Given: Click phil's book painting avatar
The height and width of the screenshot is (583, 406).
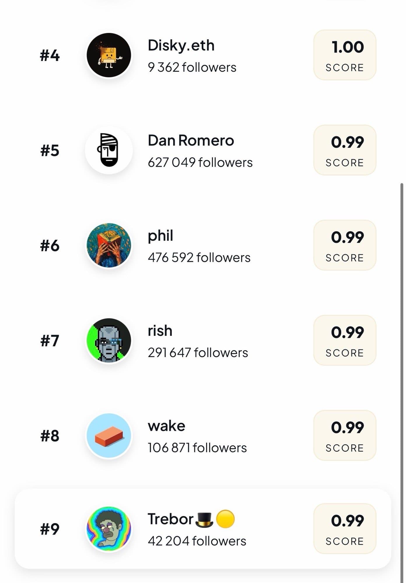Looking at the screenshot, I should tap(109, 245).
